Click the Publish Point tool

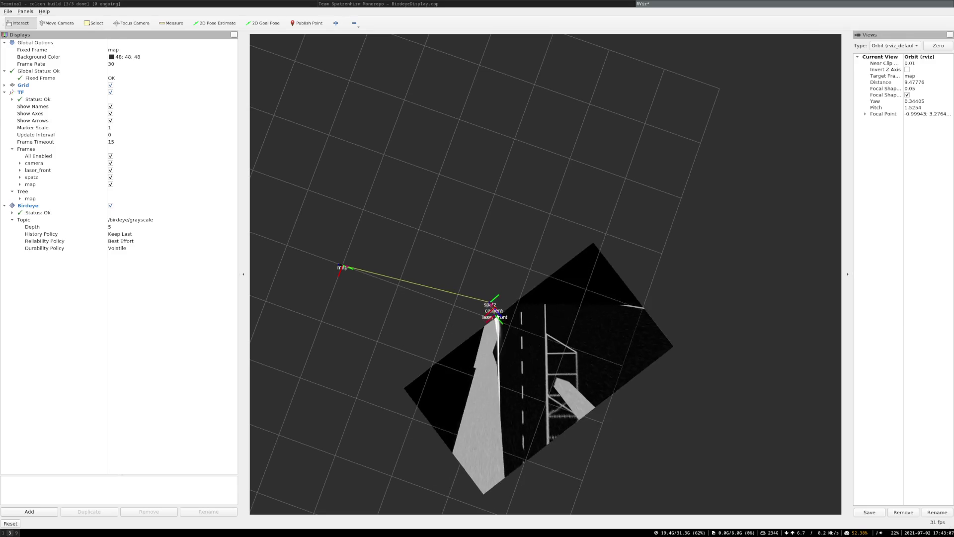pos(306,23)
